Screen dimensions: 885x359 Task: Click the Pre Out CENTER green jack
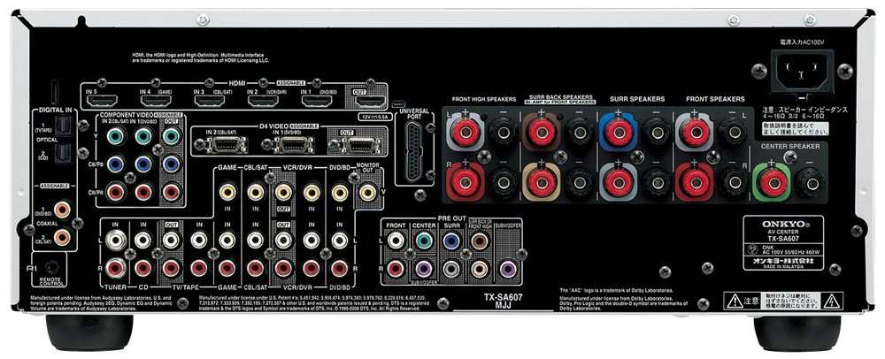tap(424, 241)
